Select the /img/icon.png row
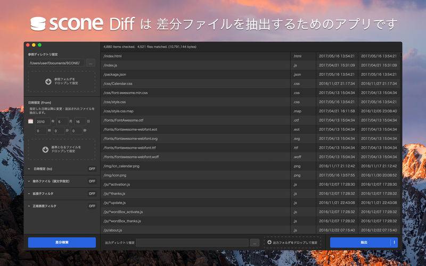 [251, 176]
